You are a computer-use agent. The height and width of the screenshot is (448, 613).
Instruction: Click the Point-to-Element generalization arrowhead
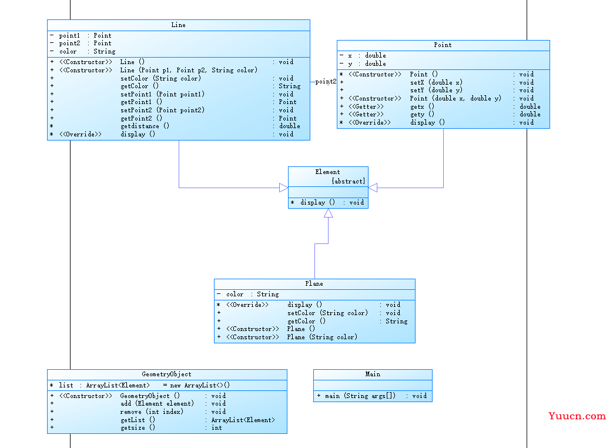[x=373, y=188]
